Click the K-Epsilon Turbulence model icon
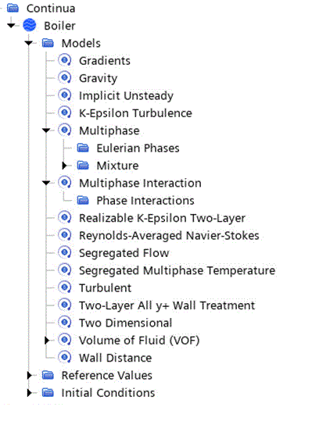This screenshot has width=312, height=432. [x=65, y=112]
